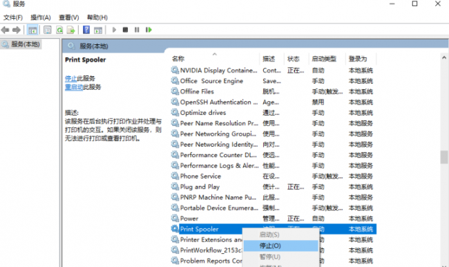Click gear icon beside Office Source Engine

(x=175, y=81)
